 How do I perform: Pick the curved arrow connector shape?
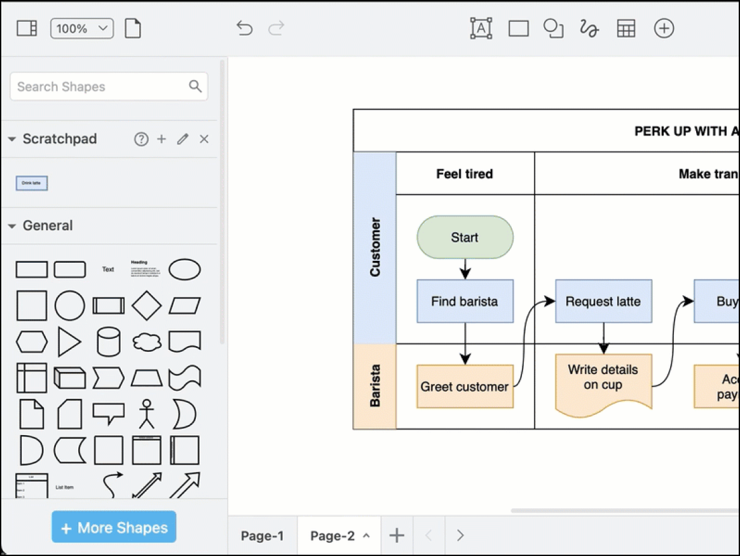(113, 485)
